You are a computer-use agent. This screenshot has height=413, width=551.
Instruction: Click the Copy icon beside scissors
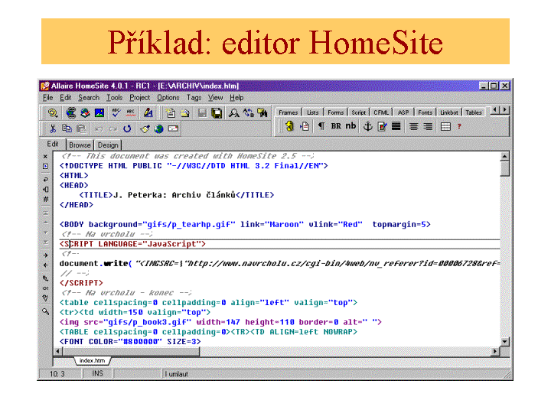pos(67,129)
